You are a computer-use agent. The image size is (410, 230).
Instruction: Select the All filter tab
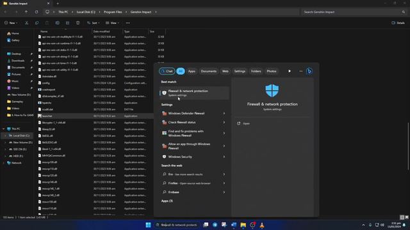[x=181, y=71]
